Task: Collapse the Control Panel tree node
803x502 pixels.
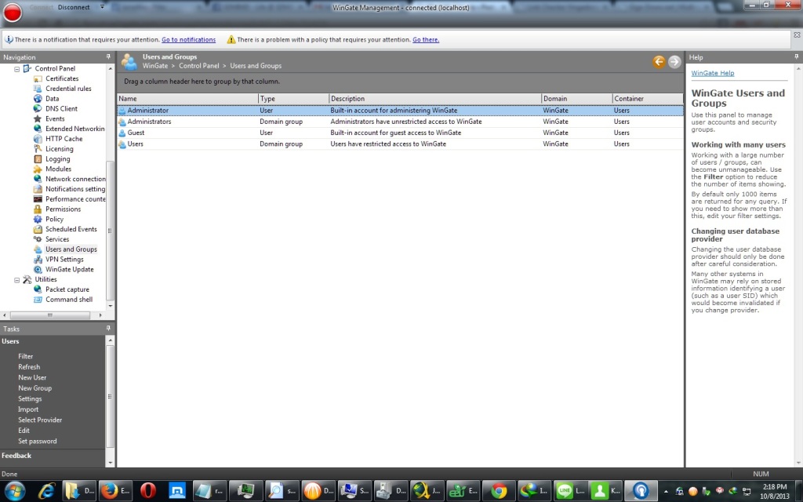Action: (x=17, y=69)
